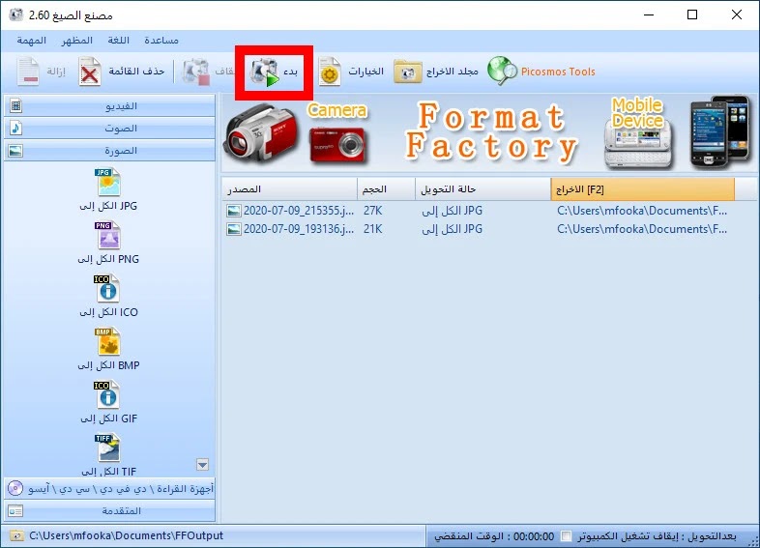
Task: Collapse the Picture (الصورة) category panel
Action: 109,150
